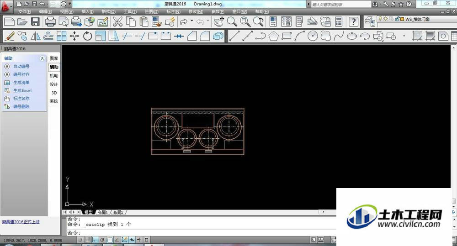Viewport: 457px width, 246px height.
Task: Expand the search box arrow at title bar
Action: pyautogui.click(x=309, y=4)
